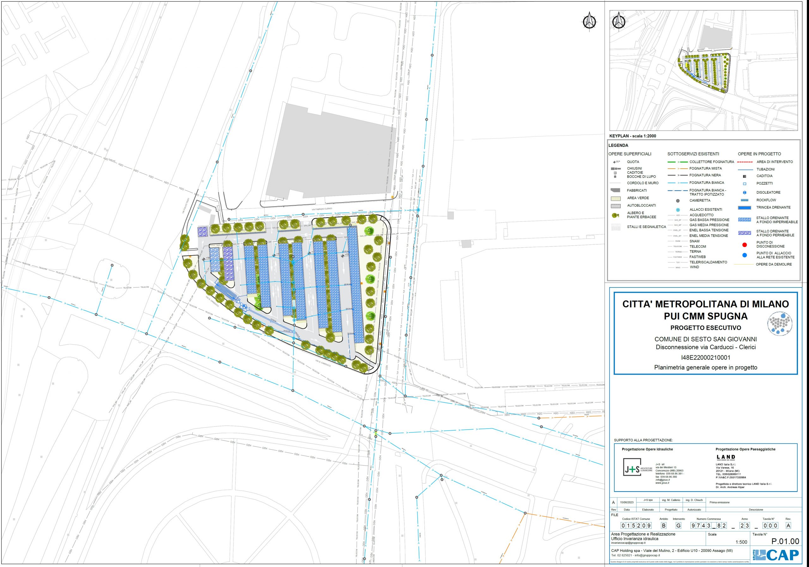Click the CAP logo at bottom right
The image size is (809, 567).
[776, 555]
